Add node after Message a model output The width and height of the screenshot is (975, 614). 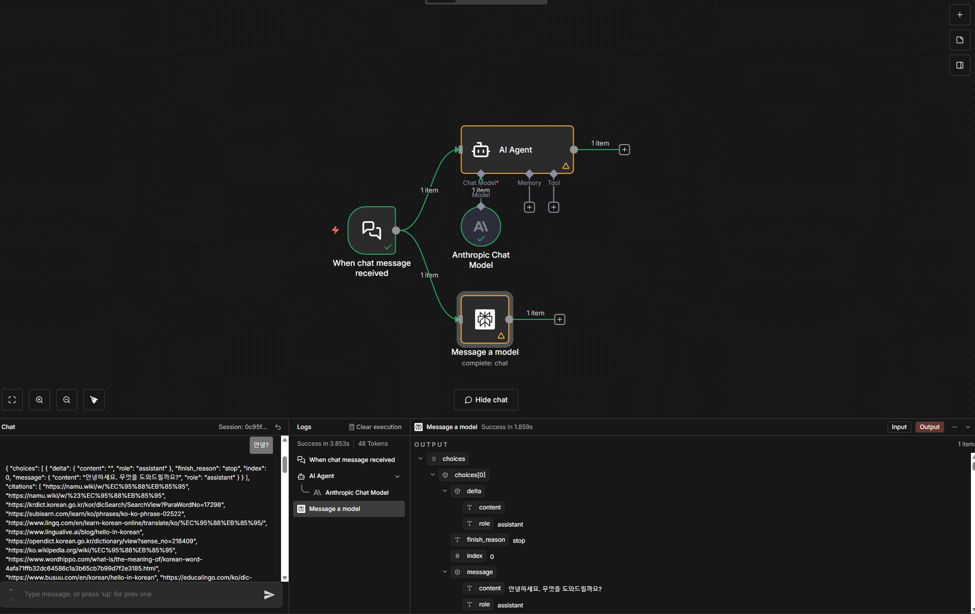[x=560, y=319]
